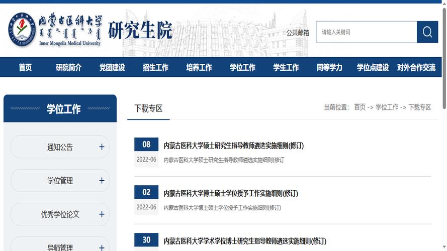447x251 pixels.
Task: Open 学位工作 in navigation bar
Action: [242, 67]
